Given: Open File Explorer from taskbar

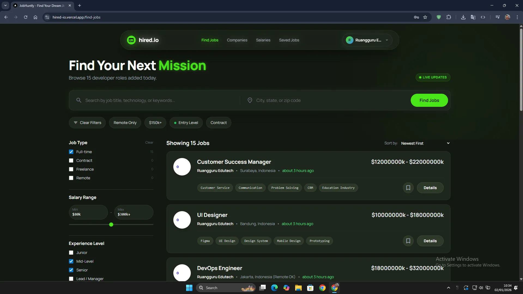Looking at the screenshot, I should point(298,288).
